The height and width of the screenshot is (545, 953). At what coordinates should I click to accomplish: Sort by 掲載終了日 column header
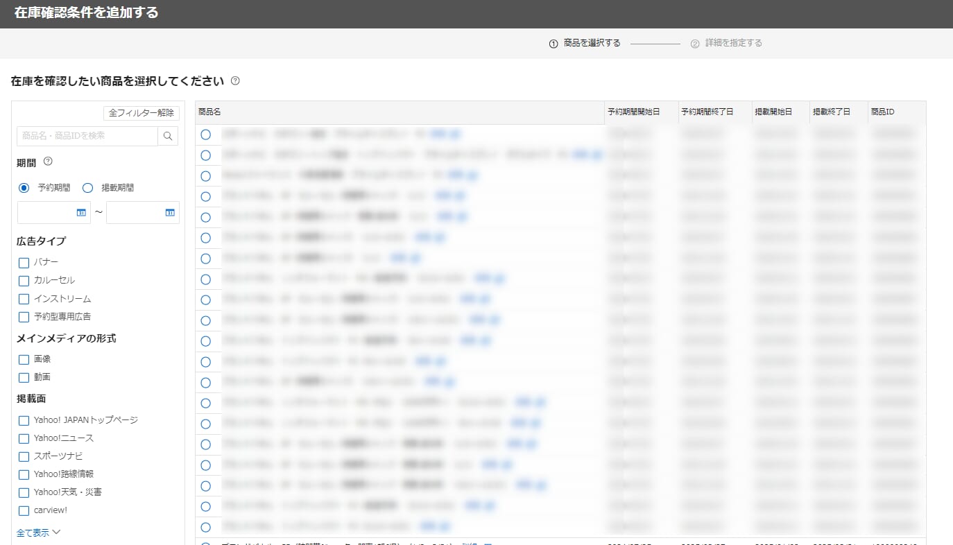coord(839,112)
